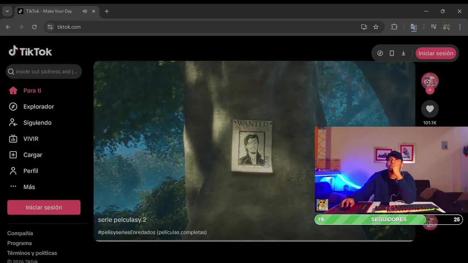Click the small avatar in the webcam overlay
This screenshot has height=263, width=468.
(322, 205)
